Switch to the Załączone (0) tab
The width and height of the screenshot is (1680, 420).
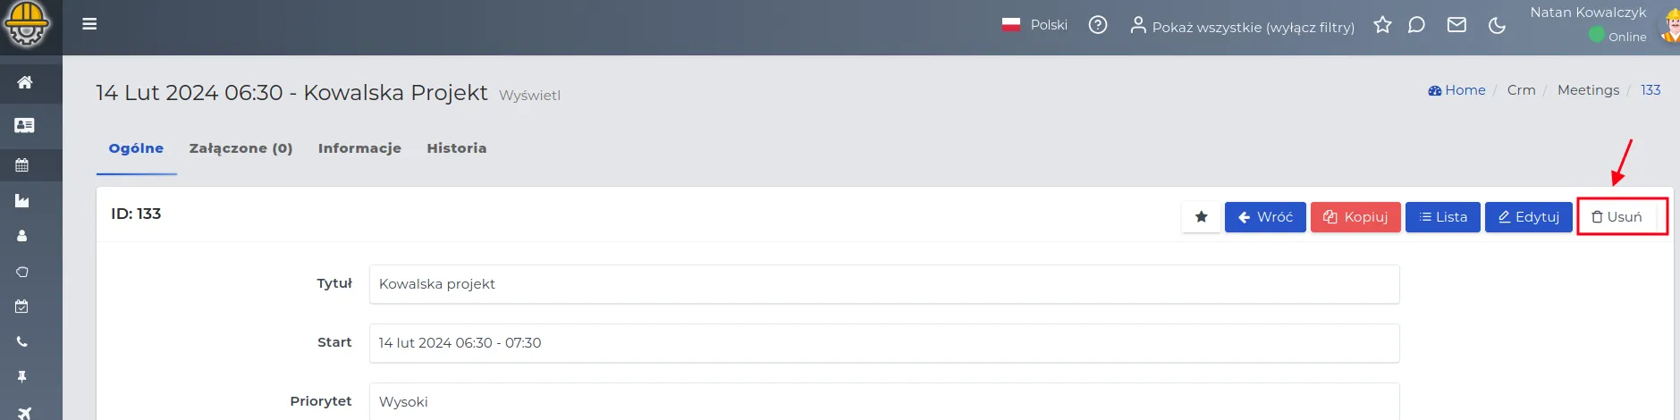pyautogui.click(x=241, y=148)
